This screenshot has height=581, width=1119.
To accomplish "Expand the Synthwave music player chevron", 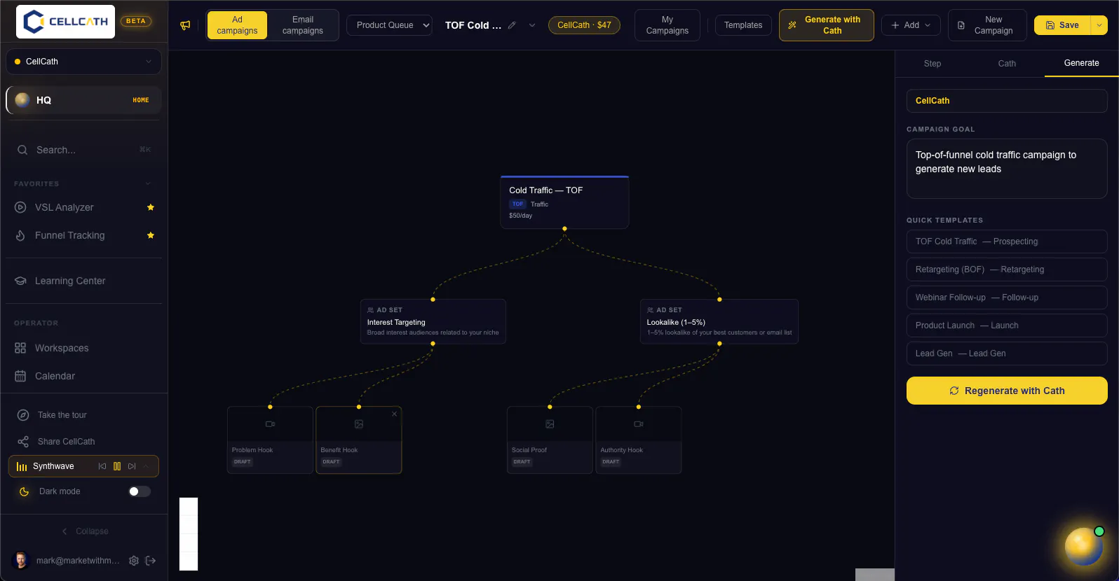I will [x=146, y=466].
